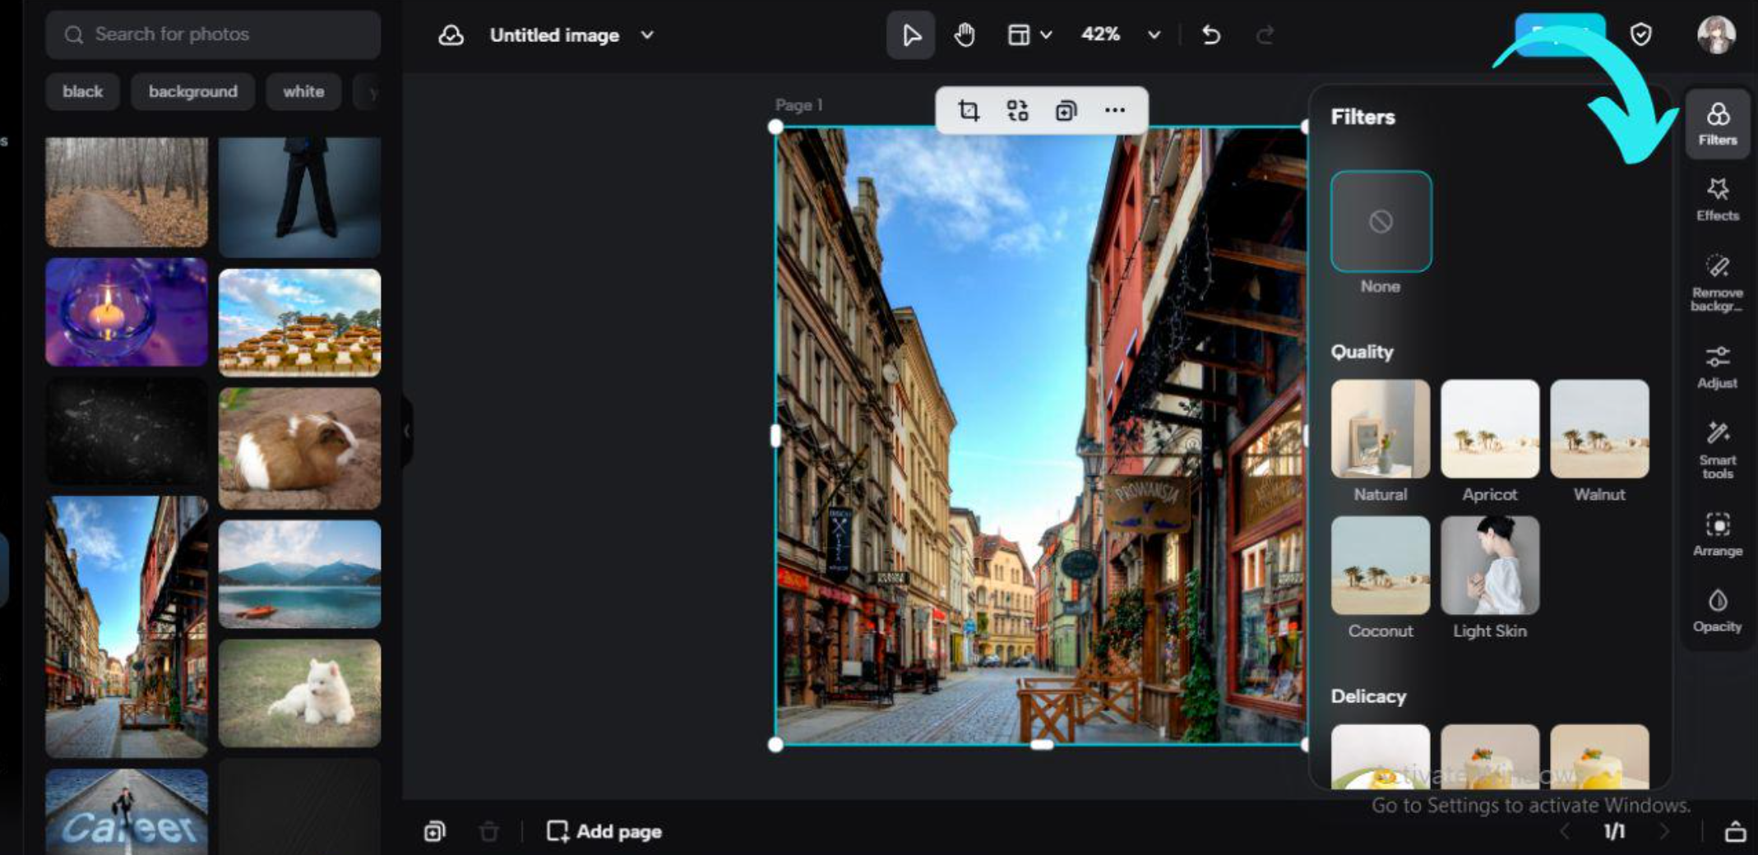Switch to the Filters tab

coord(1717,123)
